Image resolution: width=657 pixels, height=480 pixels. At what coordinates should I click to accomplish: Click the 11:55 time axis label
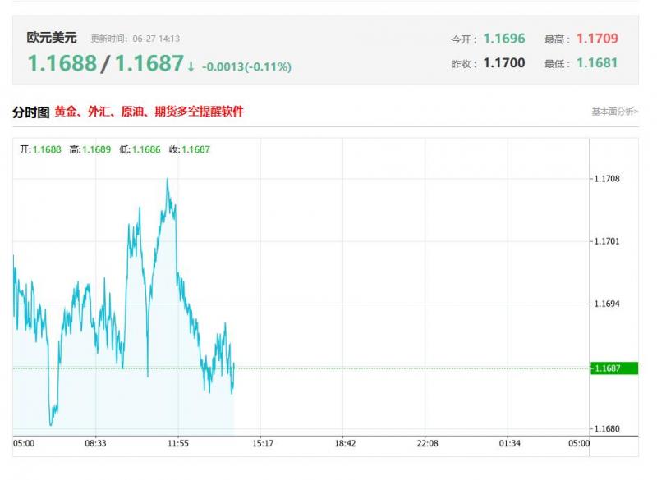(x=178, y=443)
